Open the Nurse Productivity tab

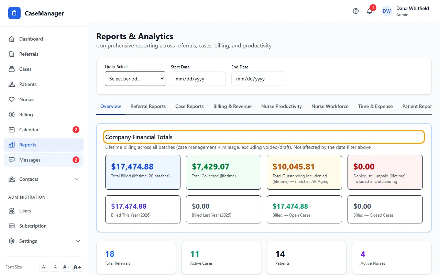(x=282, y=106)
